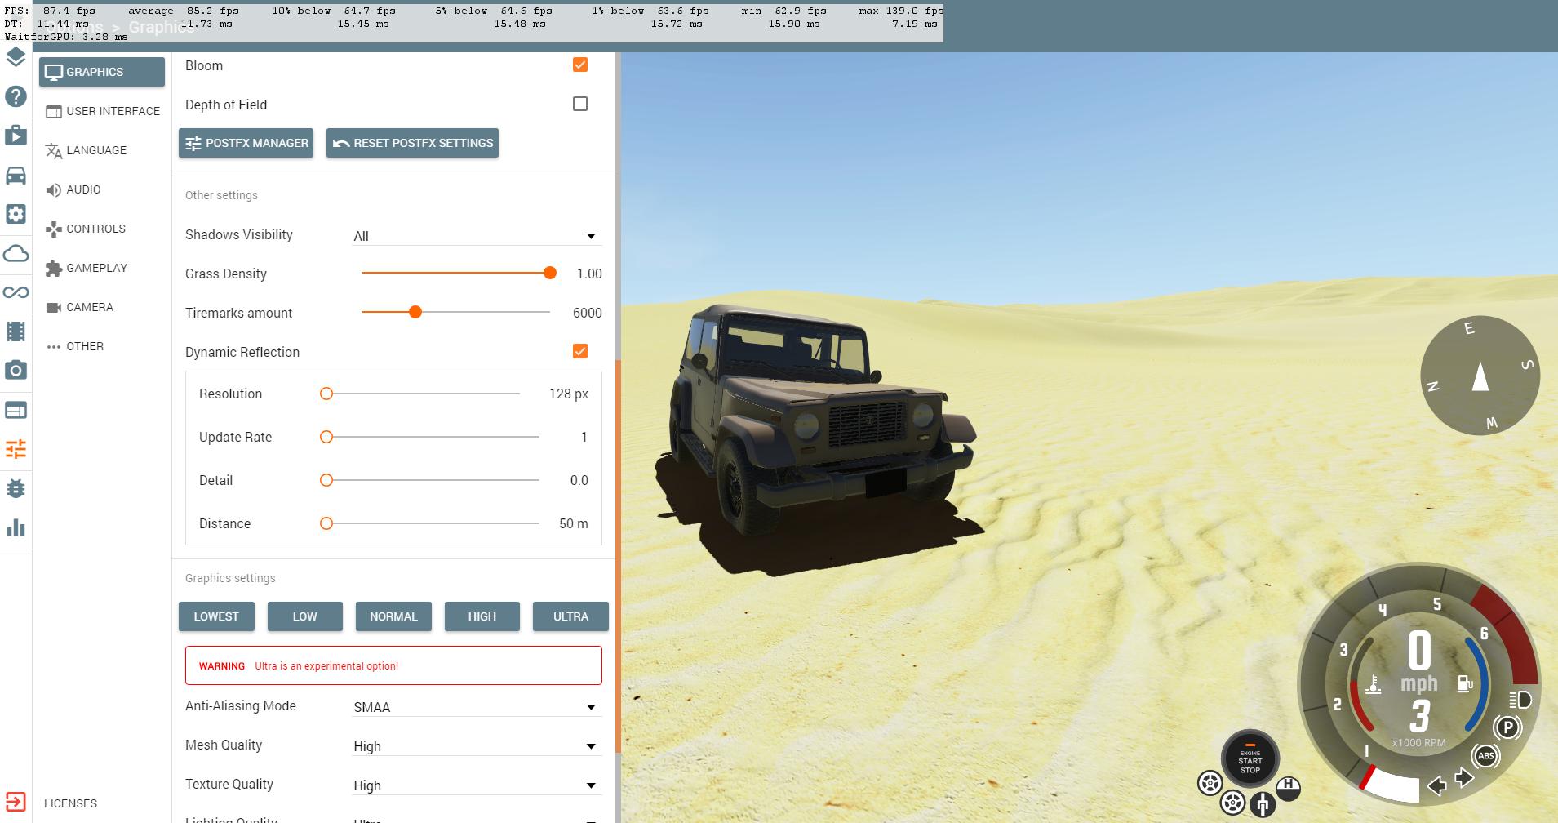Open the layers icon in left sidebar
Viewport: 1558px width, 823px height.
click(16, 57)
